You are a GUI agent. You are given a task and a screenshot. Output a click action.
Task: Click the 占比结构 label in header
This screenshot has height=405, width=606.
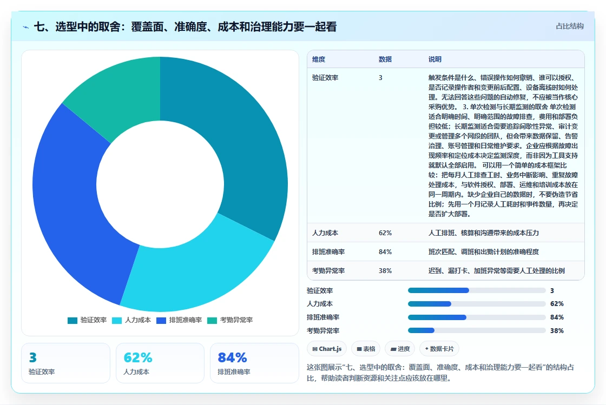tap(569, 26)
